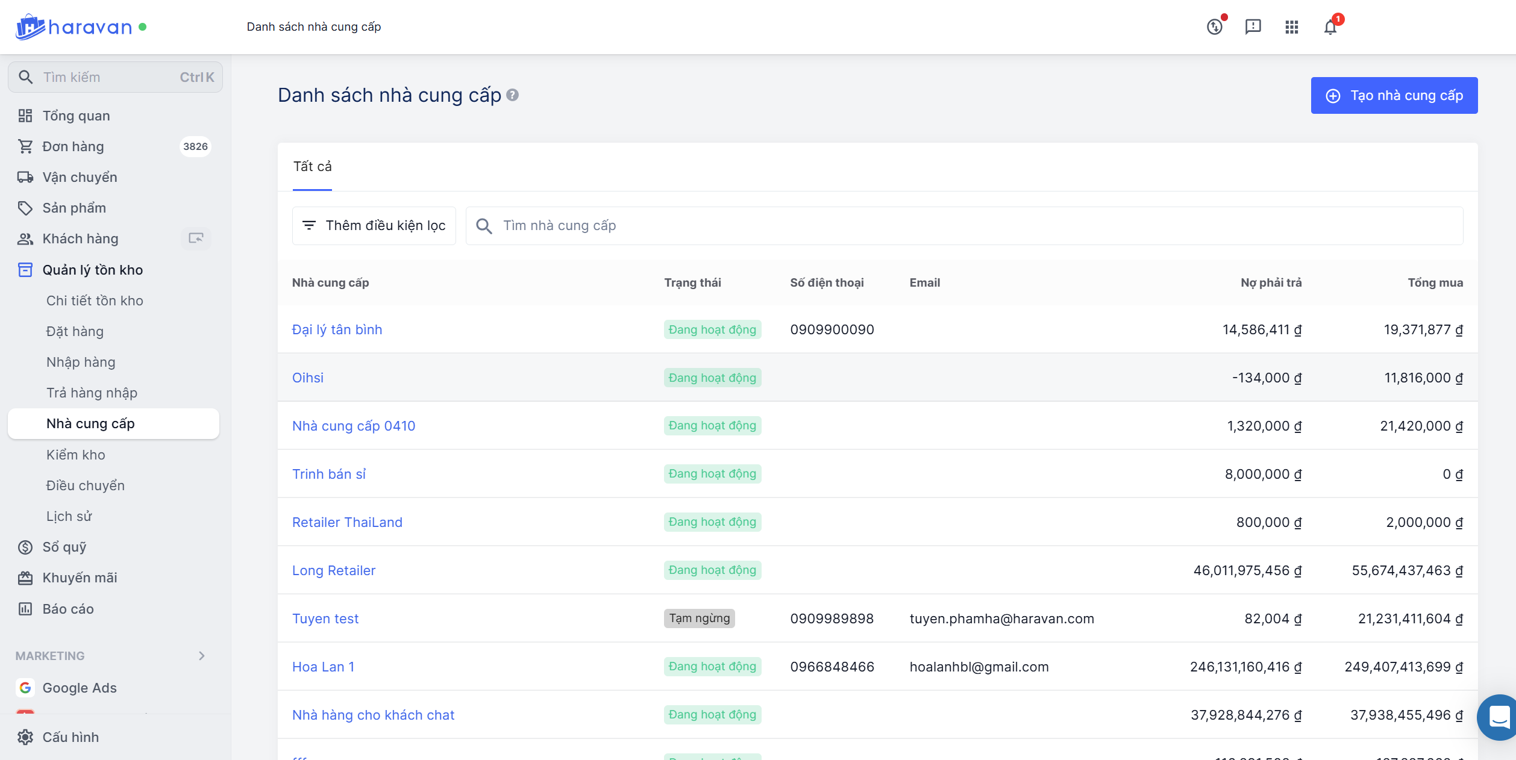Click the feedback message icon in header
The width and height of the screenshot is (1516, 760).
point(1253,27)
